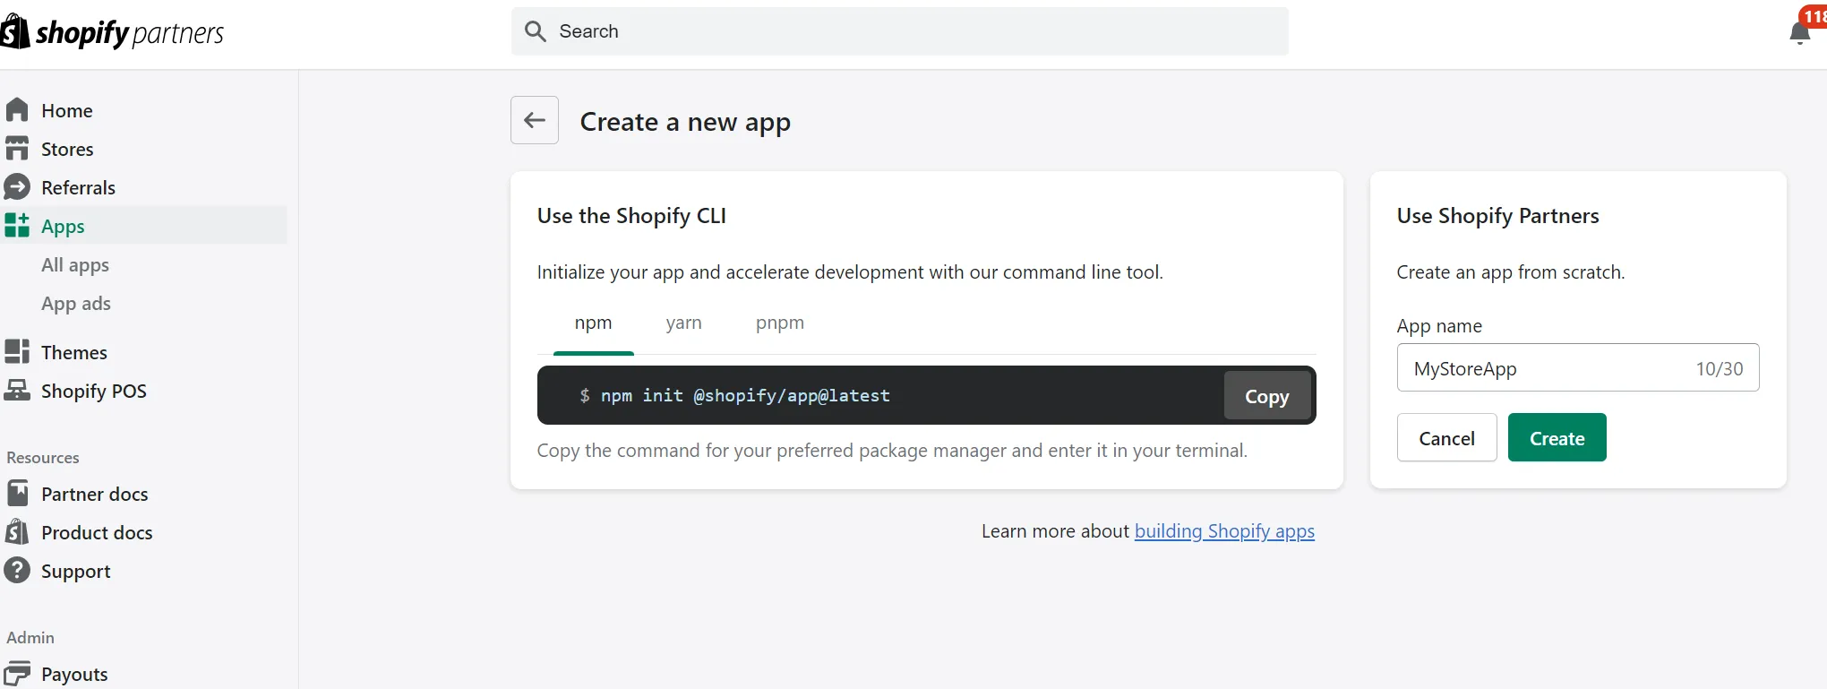
Task: Go back using the arrow button
Action: (x=535, y=120)
